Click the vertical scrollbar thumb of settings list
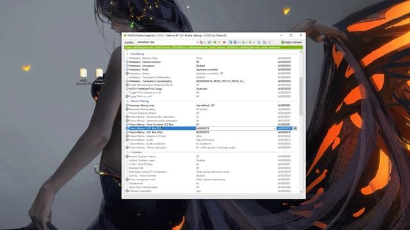The width and height of the screenshot is (410, 230). 300,96
